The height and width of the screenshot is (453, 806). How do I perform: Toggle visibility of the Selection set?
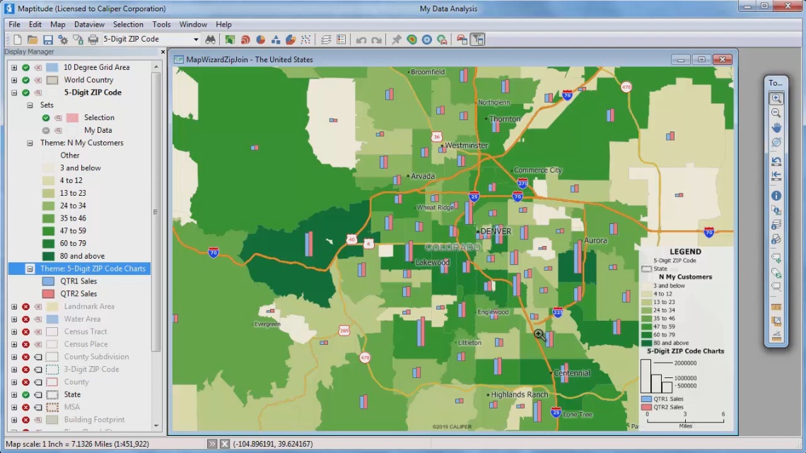tap(46, 118)
